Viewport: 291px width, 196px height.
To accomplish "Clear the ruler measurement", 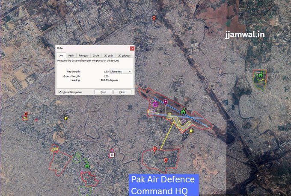I will click(x=122, y=92).
